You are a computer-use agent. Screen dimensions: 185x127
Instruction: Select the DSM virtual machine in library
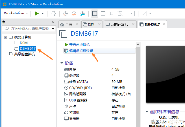pos(24,43)
